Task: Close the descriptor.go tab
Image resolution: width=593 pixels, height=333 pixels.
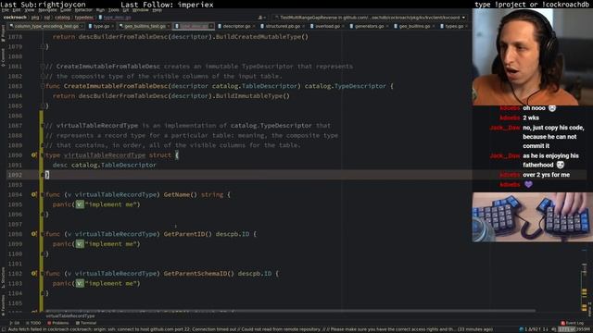Action: 253,27
